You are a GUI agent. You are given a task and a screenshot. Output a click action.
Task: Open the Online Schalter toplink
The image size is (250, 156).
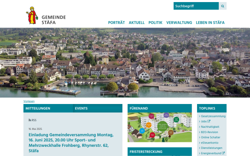click(x=210, y=137)
